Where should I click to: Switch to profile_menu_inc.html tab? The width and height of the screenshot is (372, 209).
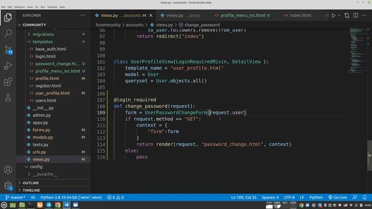click(242, 16)
